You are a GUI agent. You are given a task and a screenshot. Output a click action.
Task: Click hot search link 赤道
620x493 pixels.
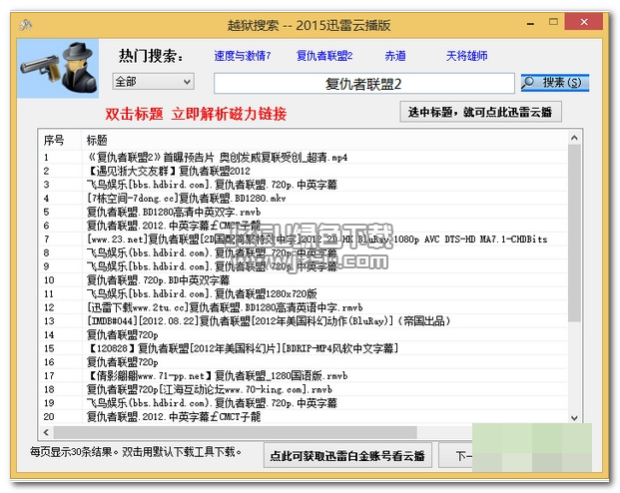[x=395, y=56]
